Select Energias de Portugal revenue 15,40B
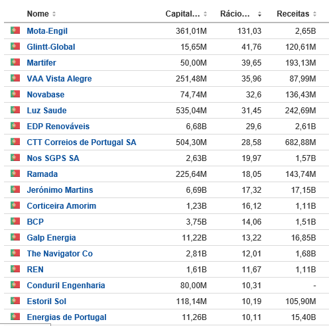Screen dimensions: 329x326 click(304, 317)
